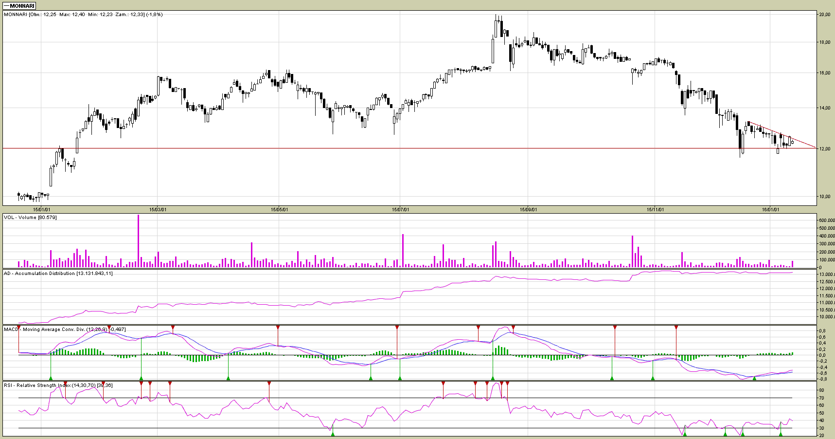Click the first green buy marker in MACD panel

coord(51,378)
